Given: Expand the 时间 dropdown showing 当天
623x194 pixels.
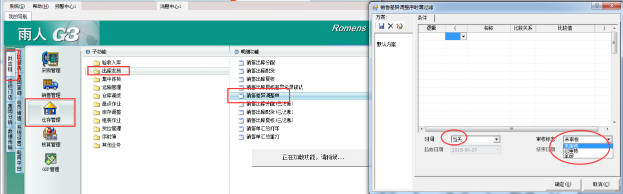Looking at the screenshot, I should (496, 139).
